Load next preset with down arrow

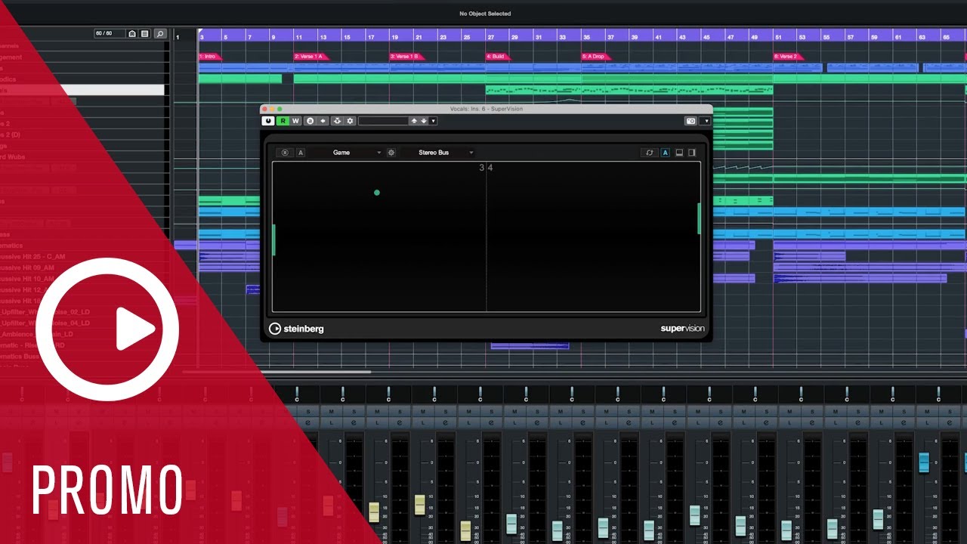coord(424,121)
